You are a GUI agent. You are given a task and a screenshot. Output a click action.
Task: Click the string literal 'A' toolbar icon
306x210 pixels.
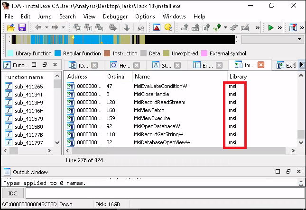point(206,27)
